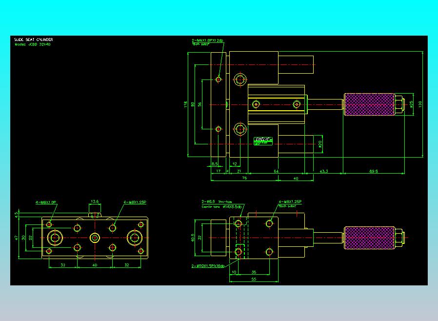Image resolution: width=438 pixels, height=321 pixels.
Task: Click the ø20 rod diameter dimension
Action: click(x=320, y=144)
